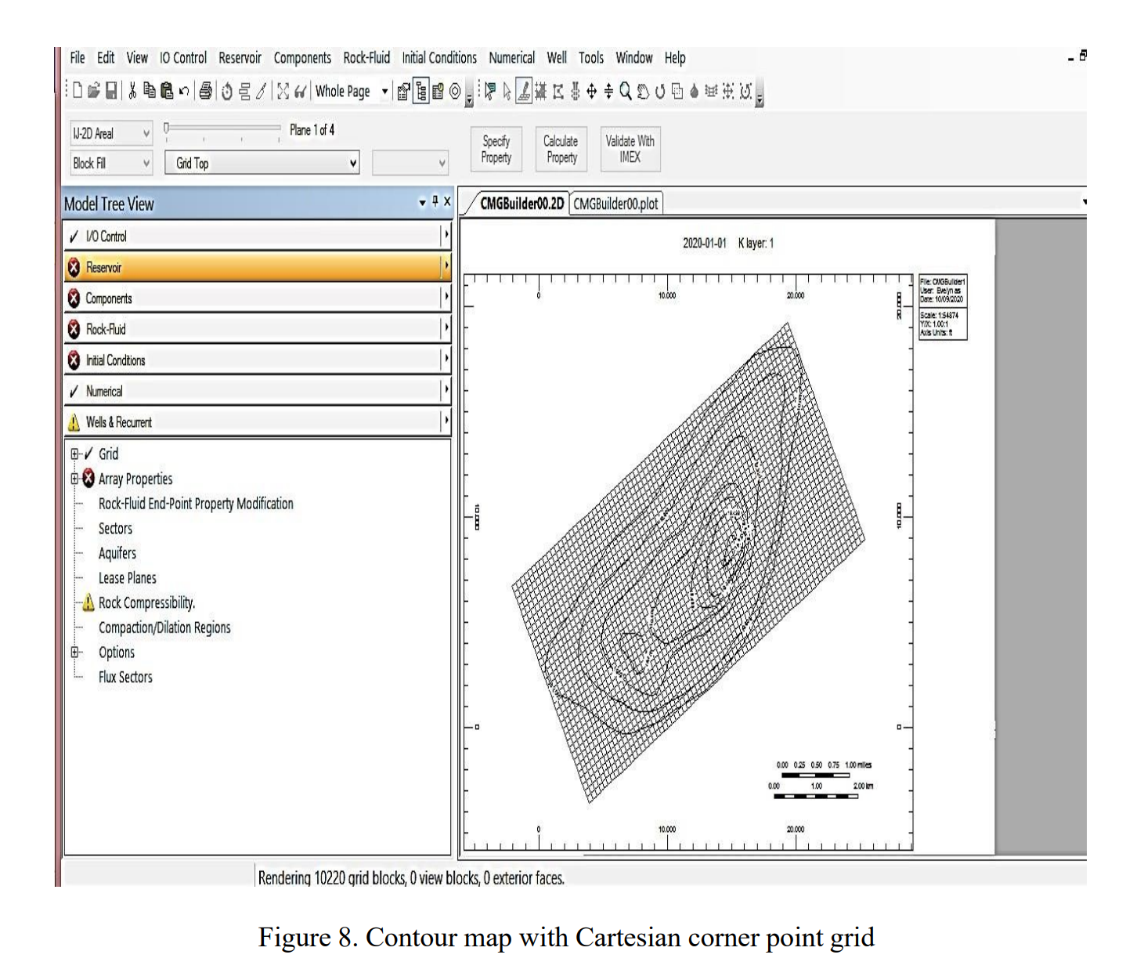Select the Pan hand tool
This screenshot has height=980, width=1144.
(x=642, y=92)
